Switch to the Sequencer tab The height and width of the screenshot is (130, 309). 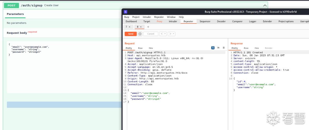pyautogui.click(x=205, y=21)
